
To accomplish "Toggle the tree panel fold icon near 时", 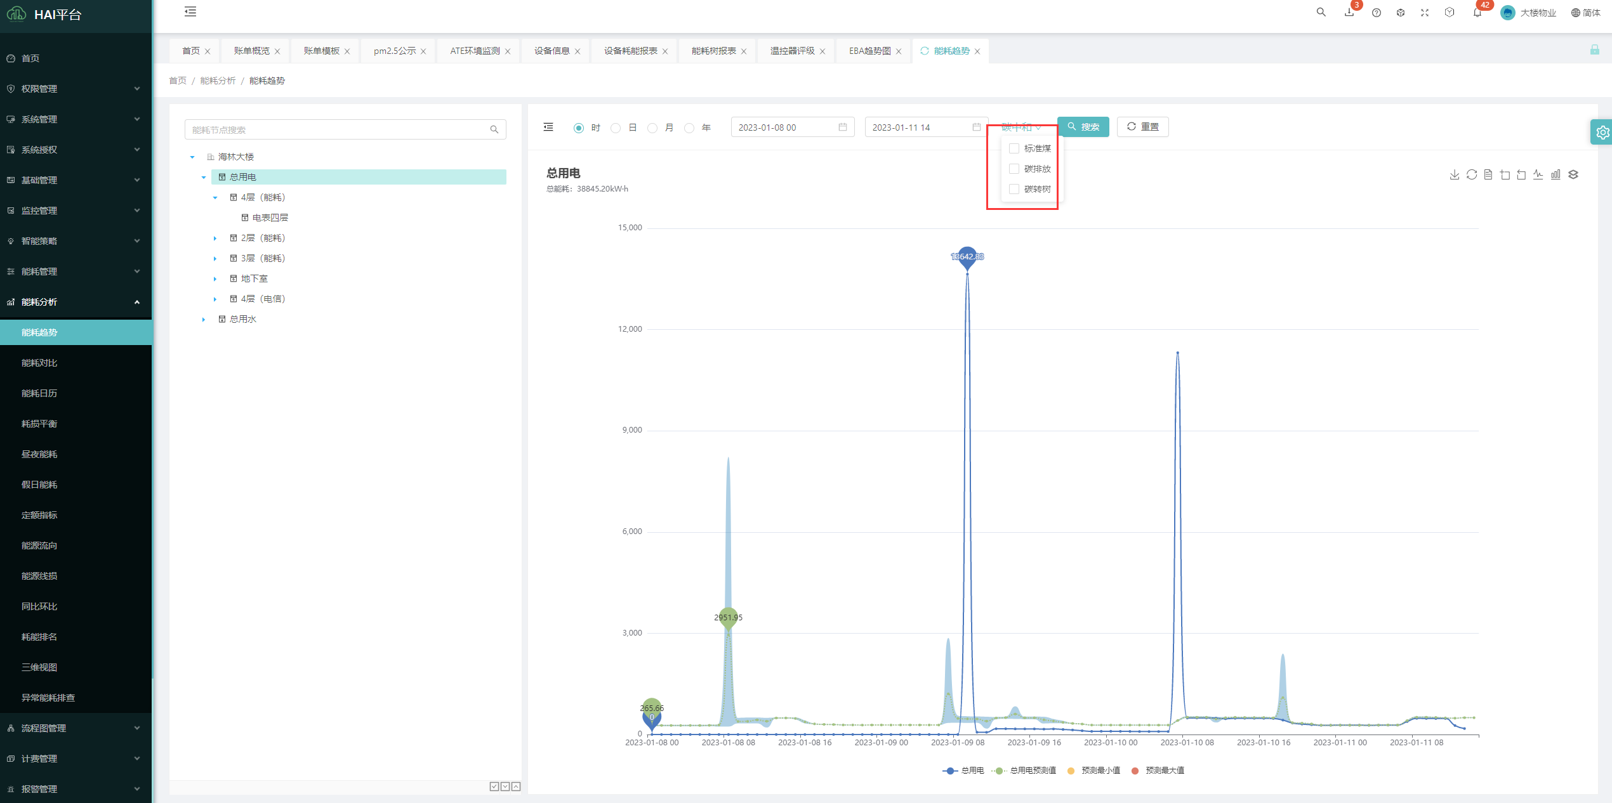I will point(548,127).
